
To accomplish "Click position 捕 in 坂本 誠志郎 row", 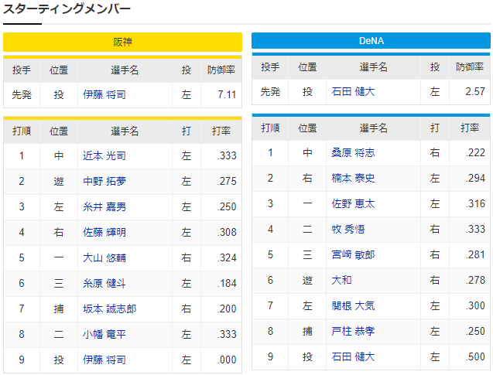I will [x=59, y=309].
